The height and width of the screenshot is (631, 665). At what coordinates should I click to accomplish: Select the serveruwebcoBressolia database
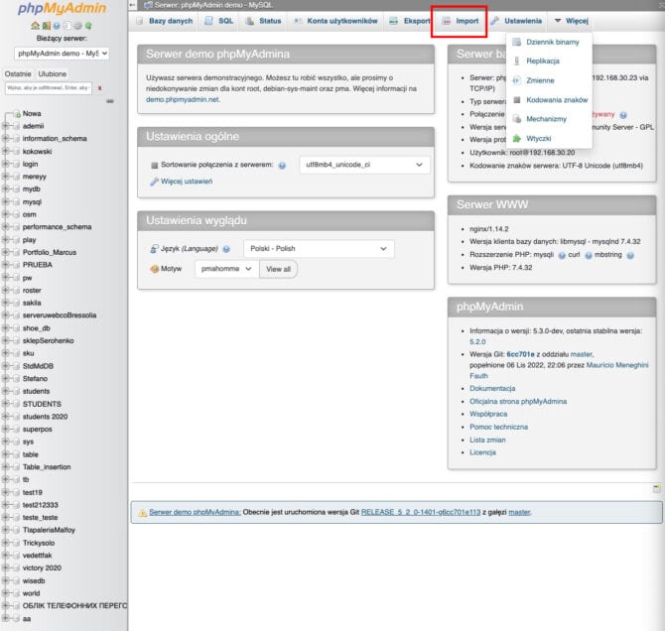[60, 315]
